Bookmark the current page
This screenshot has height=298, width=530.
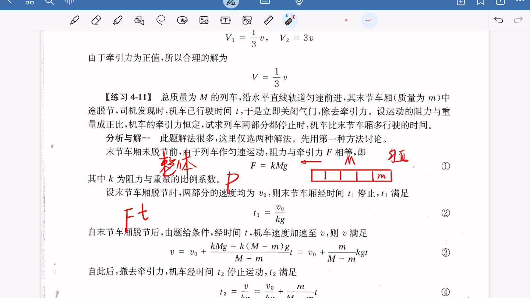[481, 2]
